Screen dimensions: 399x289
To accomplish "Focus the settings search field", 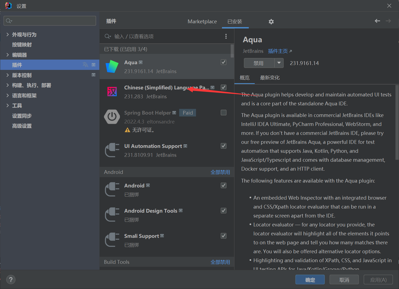I will 50,21.
